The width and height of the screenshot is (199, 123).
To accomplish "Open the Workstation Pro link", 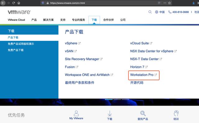I will coord(142,75).
